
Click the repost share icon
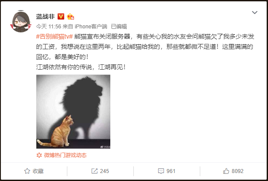tap(94, 171)
